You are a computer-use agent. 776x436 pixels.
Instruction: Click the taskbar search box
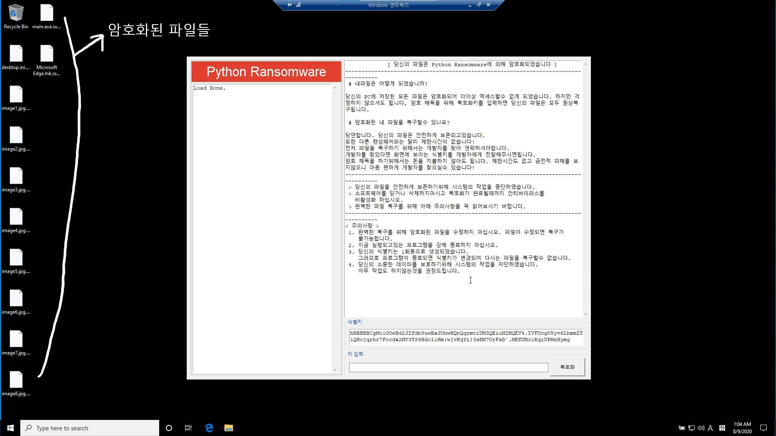(x=90, y=428)
